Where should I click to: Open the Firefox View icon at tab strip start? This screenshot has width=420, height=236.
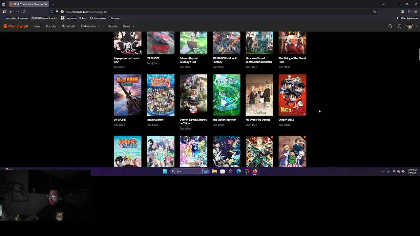click(4, 4)
